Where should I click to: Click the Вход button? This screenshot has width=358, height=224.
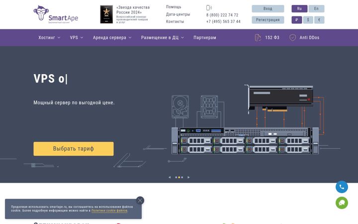click(x=268, y=8)
